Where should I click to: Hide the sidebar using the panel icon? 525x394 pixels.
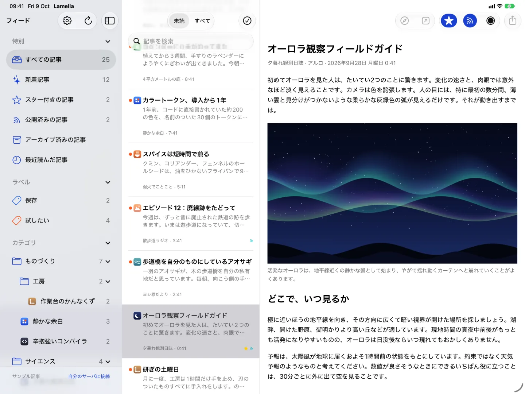point(110,21)
